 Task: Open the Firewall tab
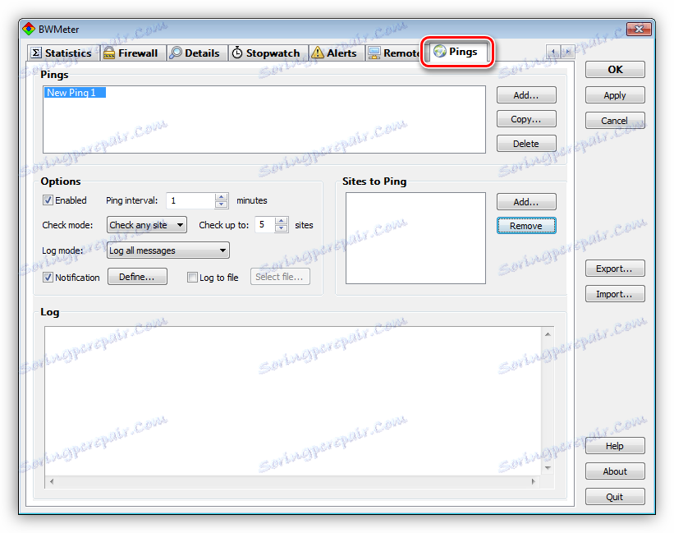(x=133, y=53)
